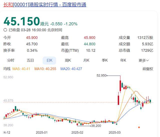
Task: Click the chevron arrow next to 更多
Action: pyautogui.click(x=147, y=61)
